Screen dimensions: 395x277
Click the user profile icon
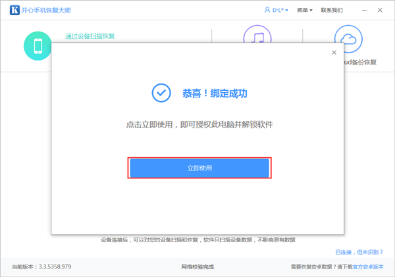[267, 10]
